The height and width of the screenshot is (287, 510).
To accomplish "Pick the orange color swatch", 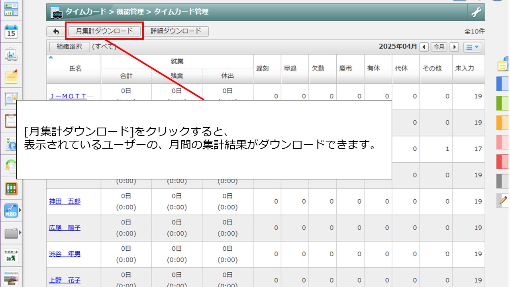I will (x=503, y=123).
